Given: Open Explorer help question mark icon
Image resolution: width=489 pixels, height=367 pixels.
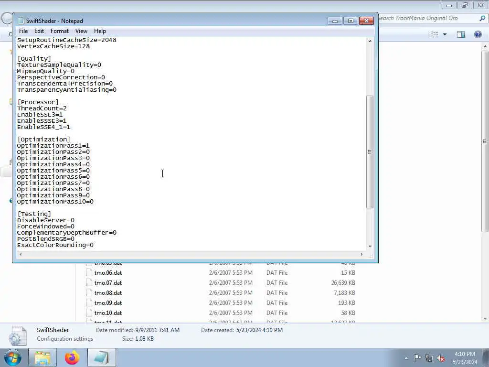Looking at the screenshot, I should tap(478, 34).
